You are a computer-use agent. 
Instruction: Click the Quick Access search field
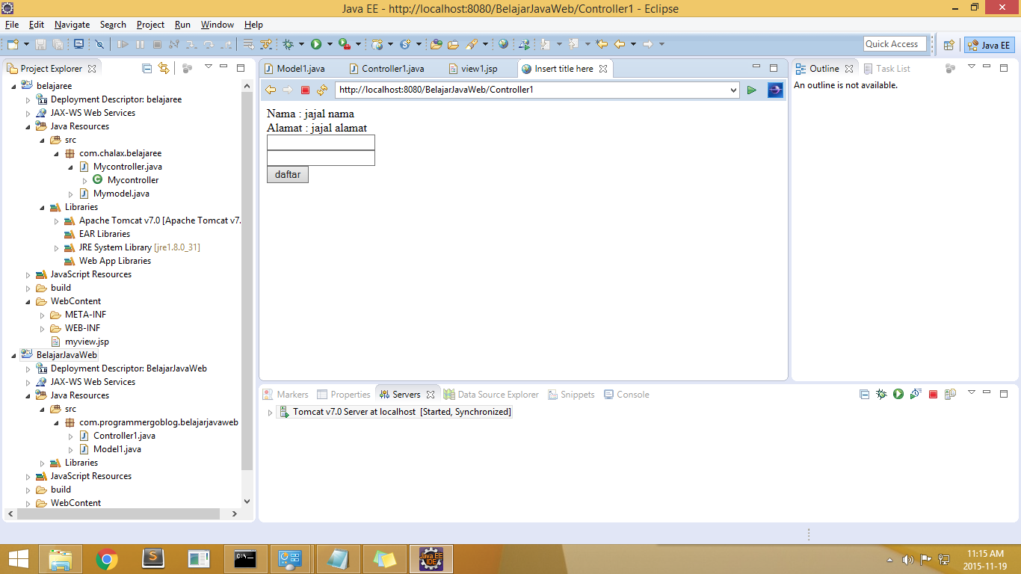tap(895, 44)
